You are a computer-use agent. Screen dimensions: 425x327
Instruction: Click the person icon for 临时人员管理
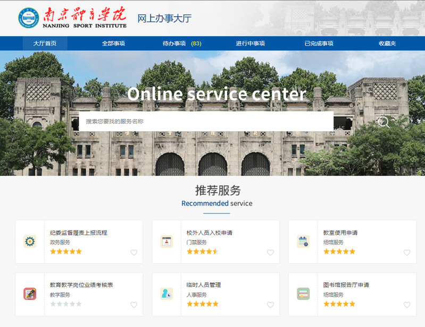166,294
